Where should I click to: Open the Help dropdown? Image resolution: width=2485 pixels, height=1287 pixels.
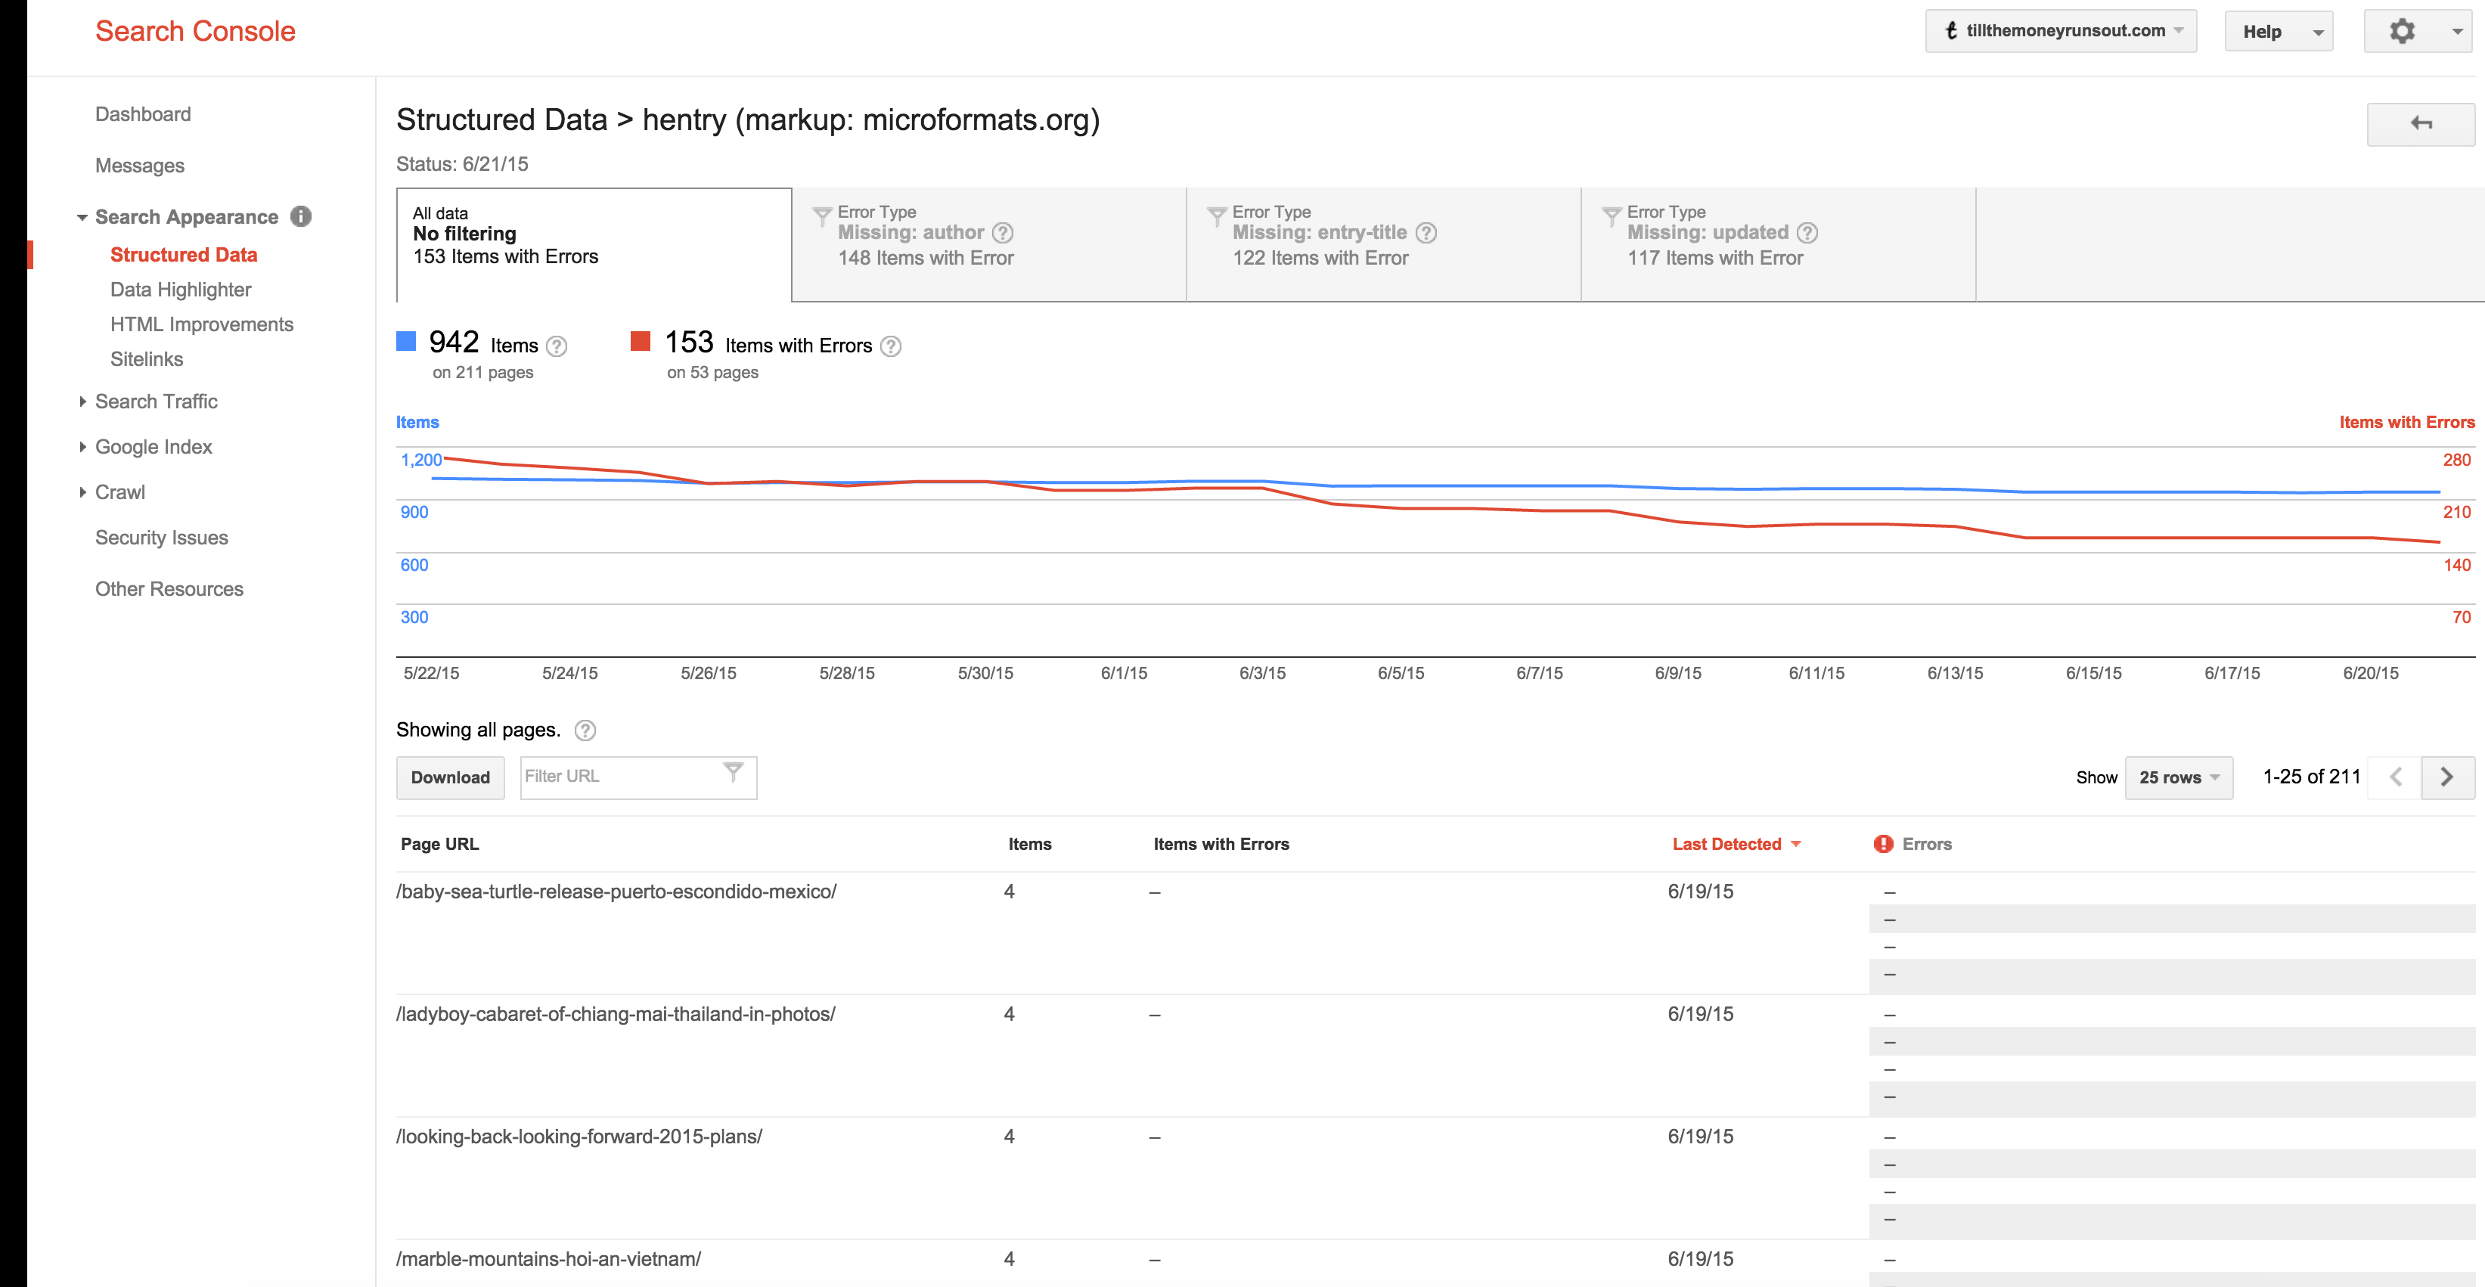click(x=2279, y=31)
